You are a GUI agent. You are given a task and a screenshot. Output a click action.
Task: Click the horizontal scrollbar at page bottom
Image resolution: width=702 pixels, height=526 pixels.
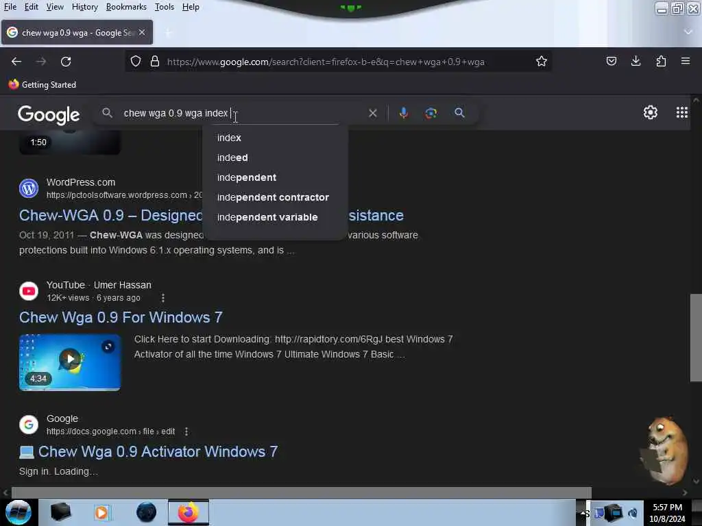point(301,492)
